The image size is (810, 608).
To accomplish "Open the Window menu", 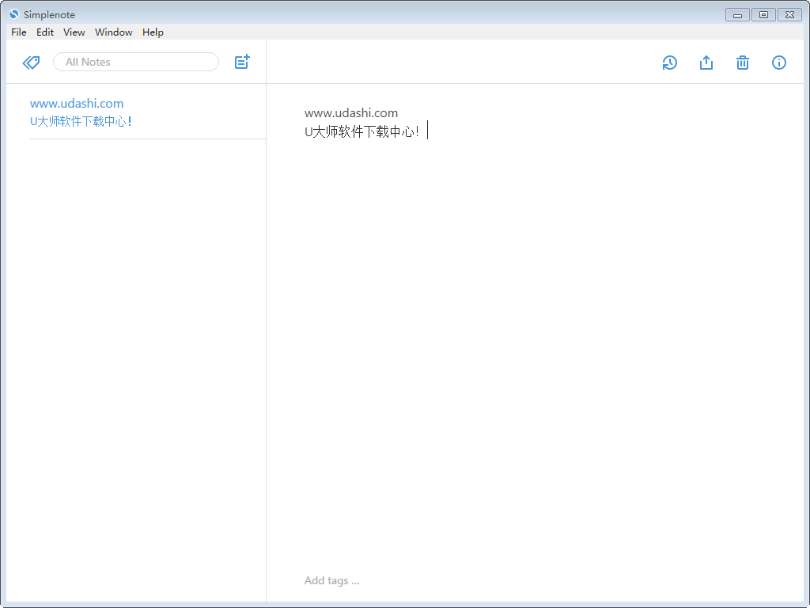I will tap(114, 32).
